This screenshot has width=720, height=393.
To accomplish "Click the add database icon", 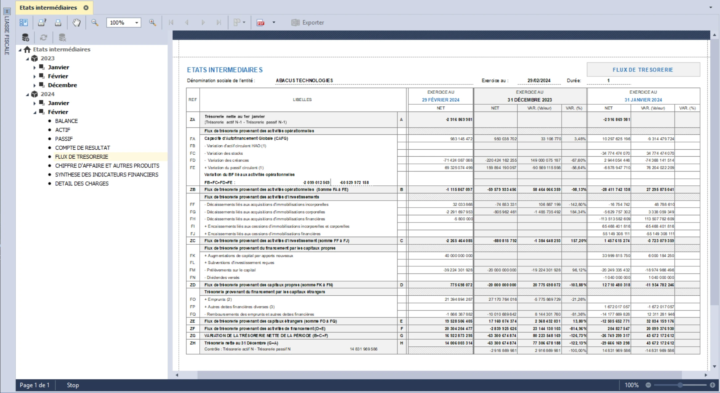I will point(26,37).
